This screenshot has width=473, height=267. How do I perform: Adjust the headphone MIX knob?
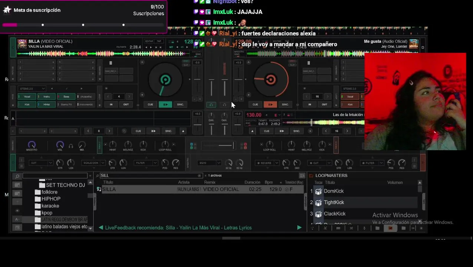pos(82,144)
